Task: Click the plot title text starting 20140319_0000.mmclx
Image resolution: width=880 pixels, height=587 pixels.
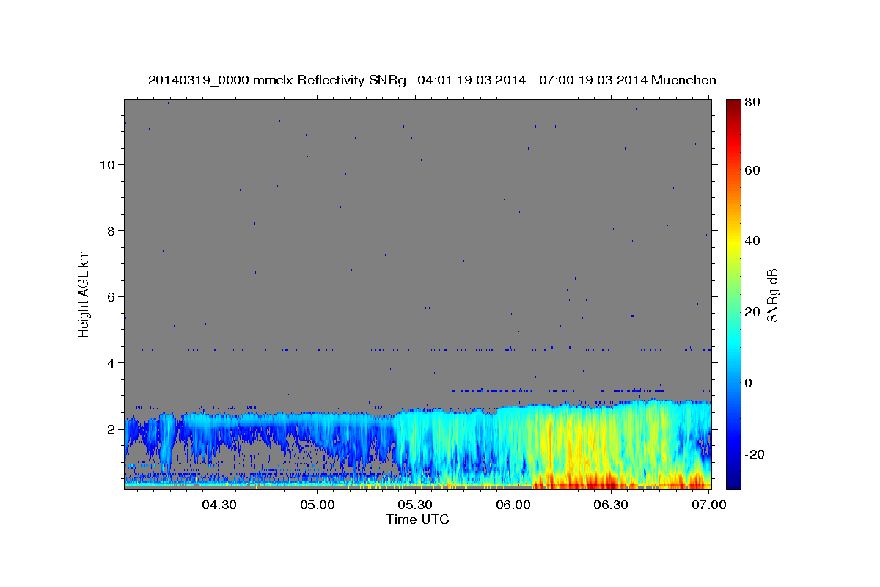Action: click(432, 80)
